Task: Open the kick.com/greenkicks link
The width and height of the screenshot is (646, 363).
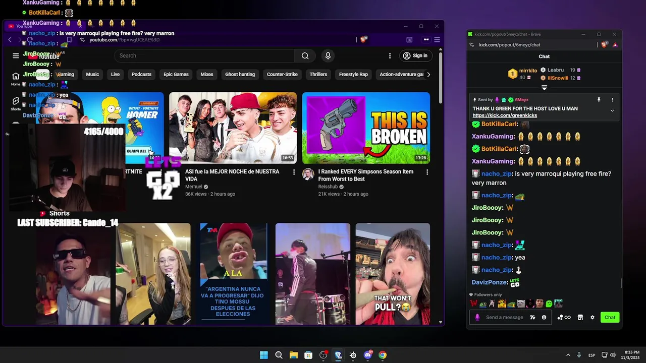Action: (x=505, y=115)
